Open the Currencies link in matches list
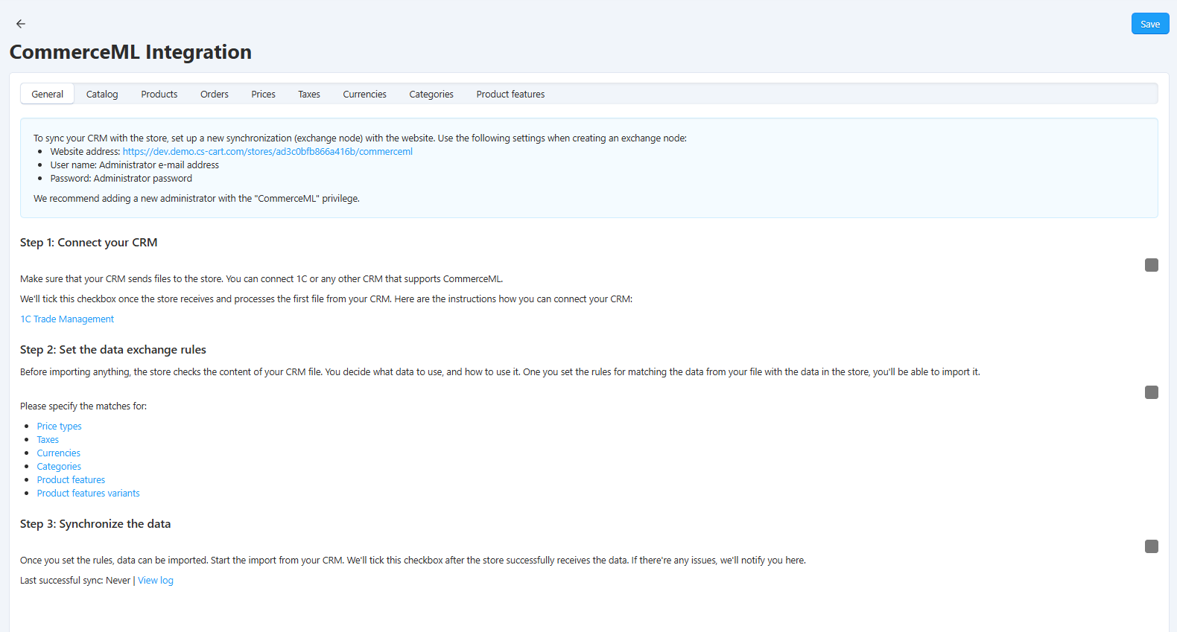The image size is (1177, 632). tap(59, 453)
